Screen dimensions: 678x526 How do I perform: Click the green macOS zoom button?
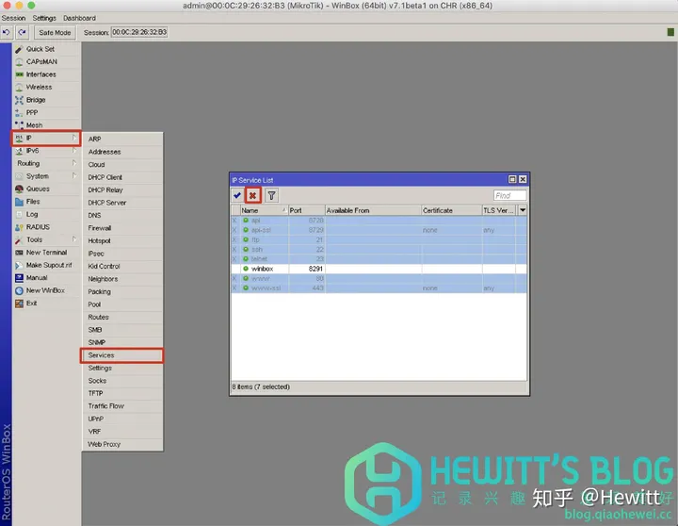(x=31, y=6)
